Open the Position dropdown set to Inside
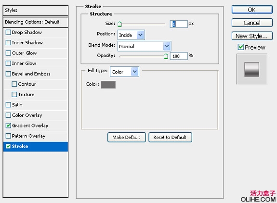277x203 pixels. [x=131, y=35]
